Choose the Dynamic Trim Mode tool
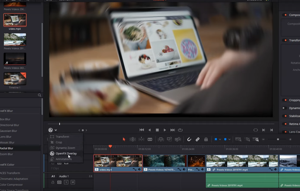 [x=141, y=139]
